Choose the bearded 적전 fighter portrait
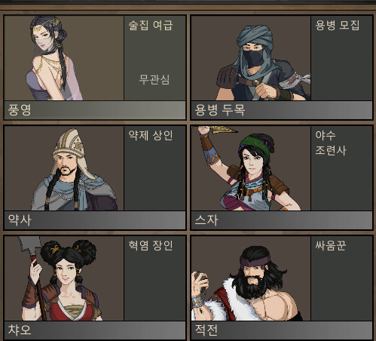This screenshot has width=376, height=341. click(x=251, y=278)
